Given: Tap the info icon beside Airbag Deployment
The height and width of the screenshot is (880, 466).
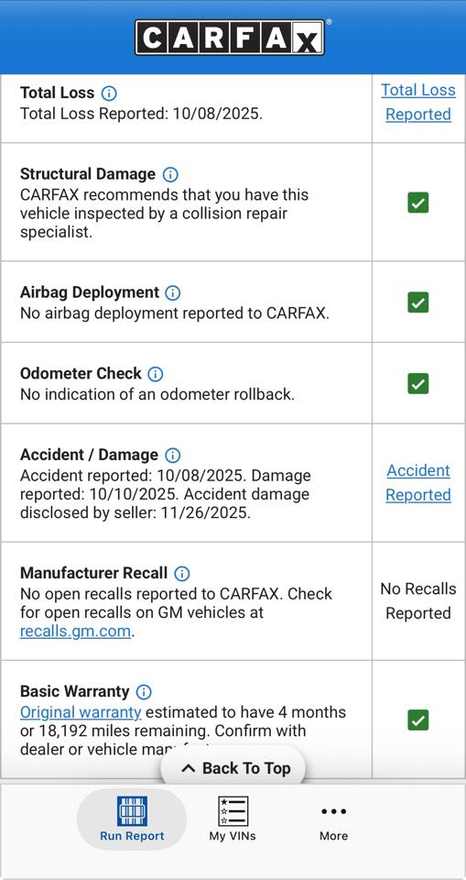Looking at the screenshot, I should pyautogui.click(x=173, y=293).
